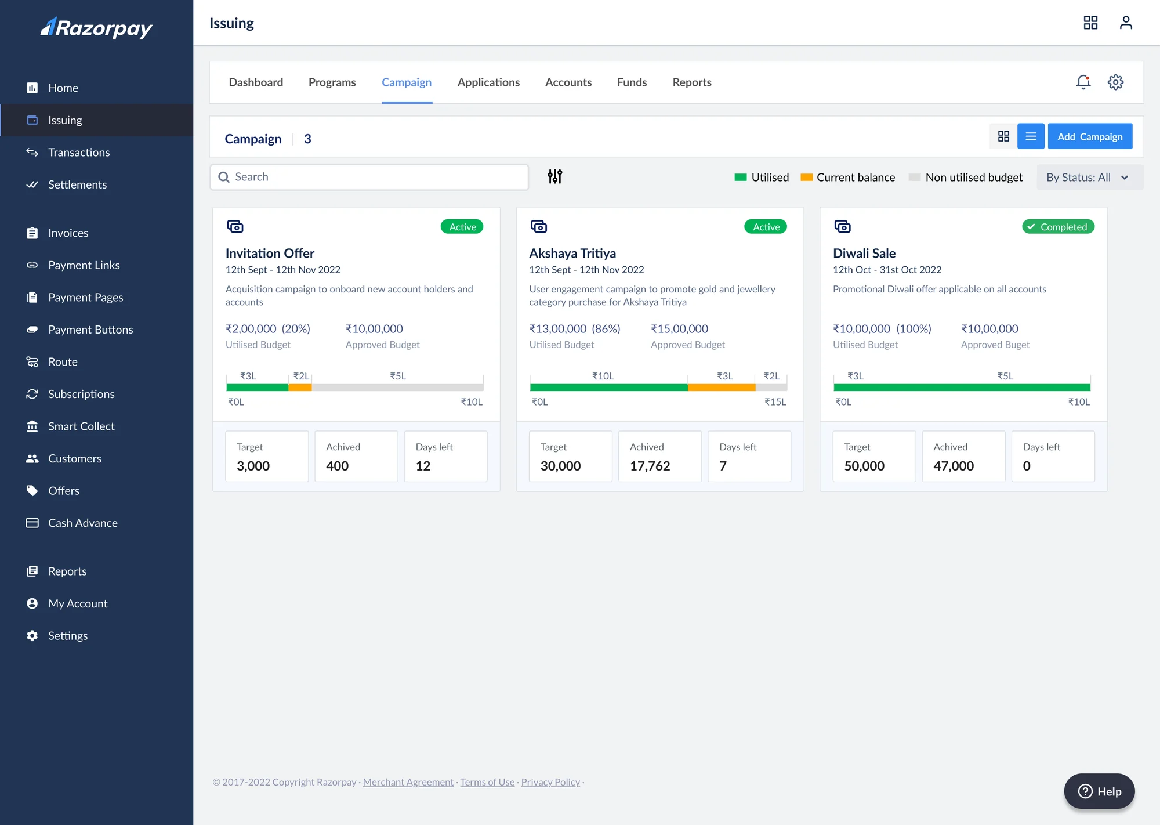Click the Akshaya Tritiya budget progress bar

pyautogui.click(x=658, y=388)
